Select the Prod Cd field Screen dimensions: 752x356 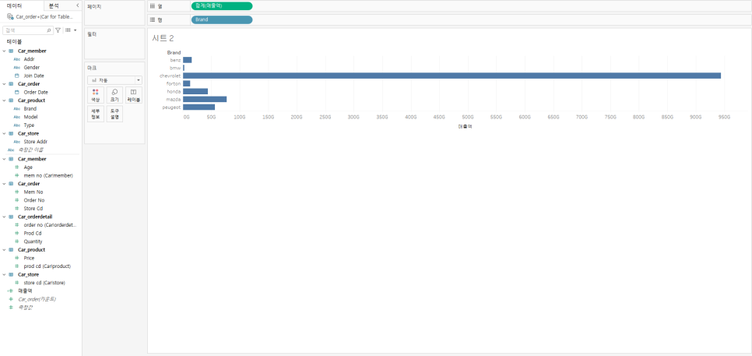pos(33,233)
